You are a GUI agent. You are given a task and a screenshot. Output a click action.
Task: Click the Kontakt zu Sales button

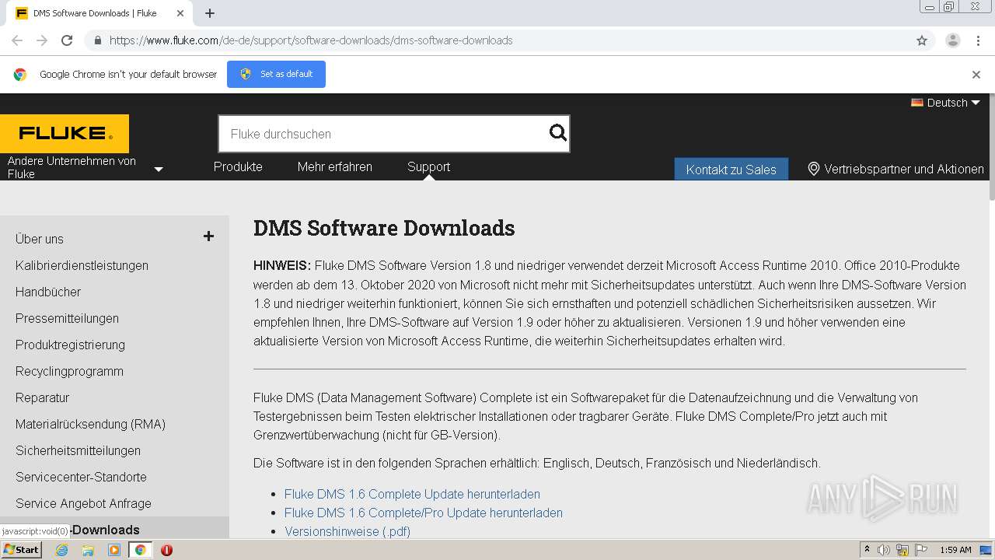[731, 169]
